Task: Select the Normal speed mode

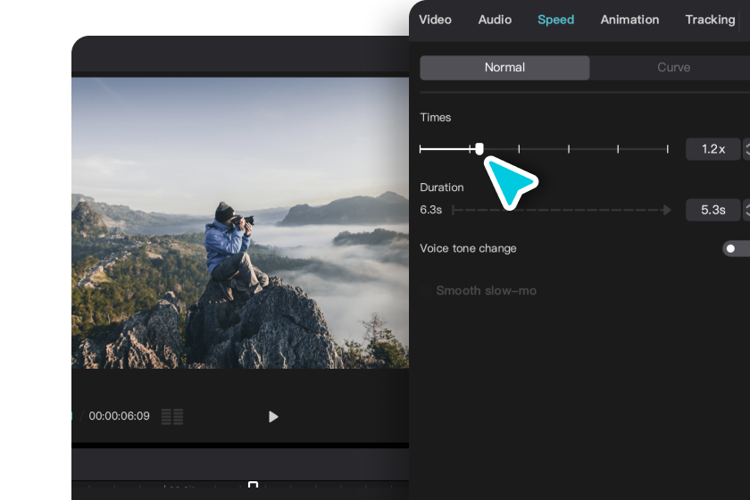Action: tap(504, 68)
